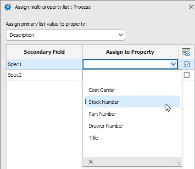Close the Assign multi-property list dialog
The image size is (195, 169).
(x=191, y=7)
